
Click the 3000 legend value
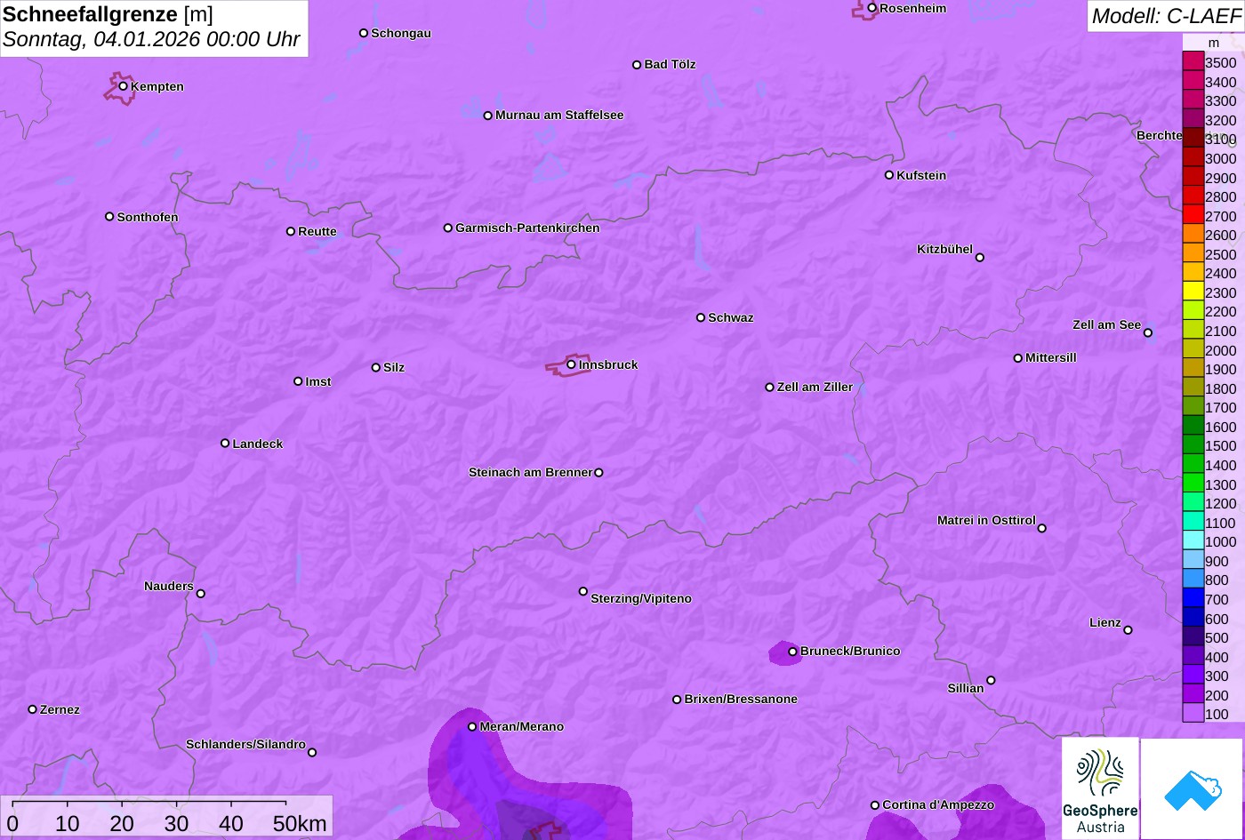[x=1220, y=158]
